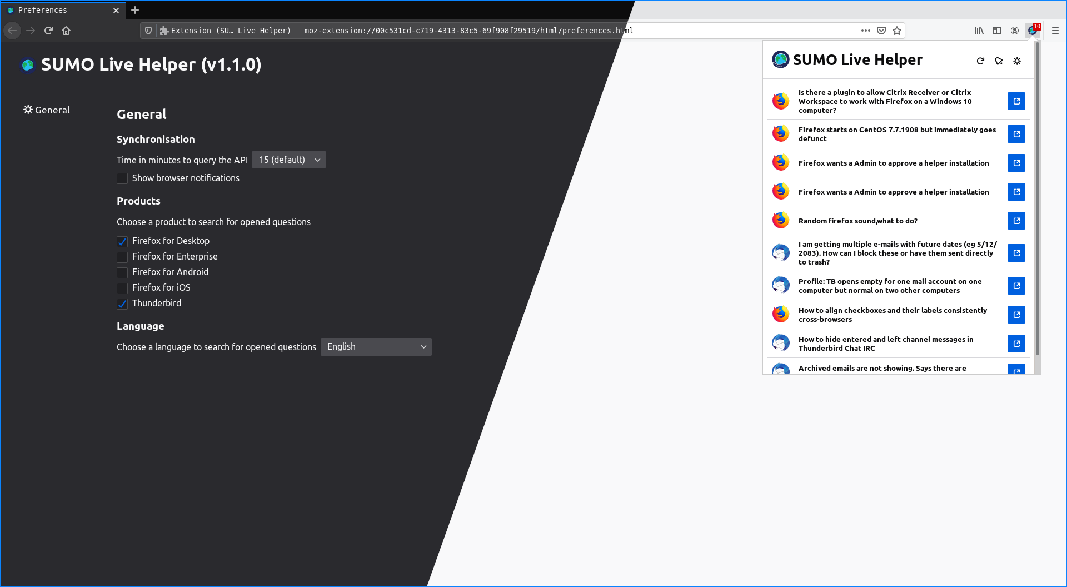Click 'How to hide entered and left' title
This screenshot has width=1067, height=587.
click(886, 344)
